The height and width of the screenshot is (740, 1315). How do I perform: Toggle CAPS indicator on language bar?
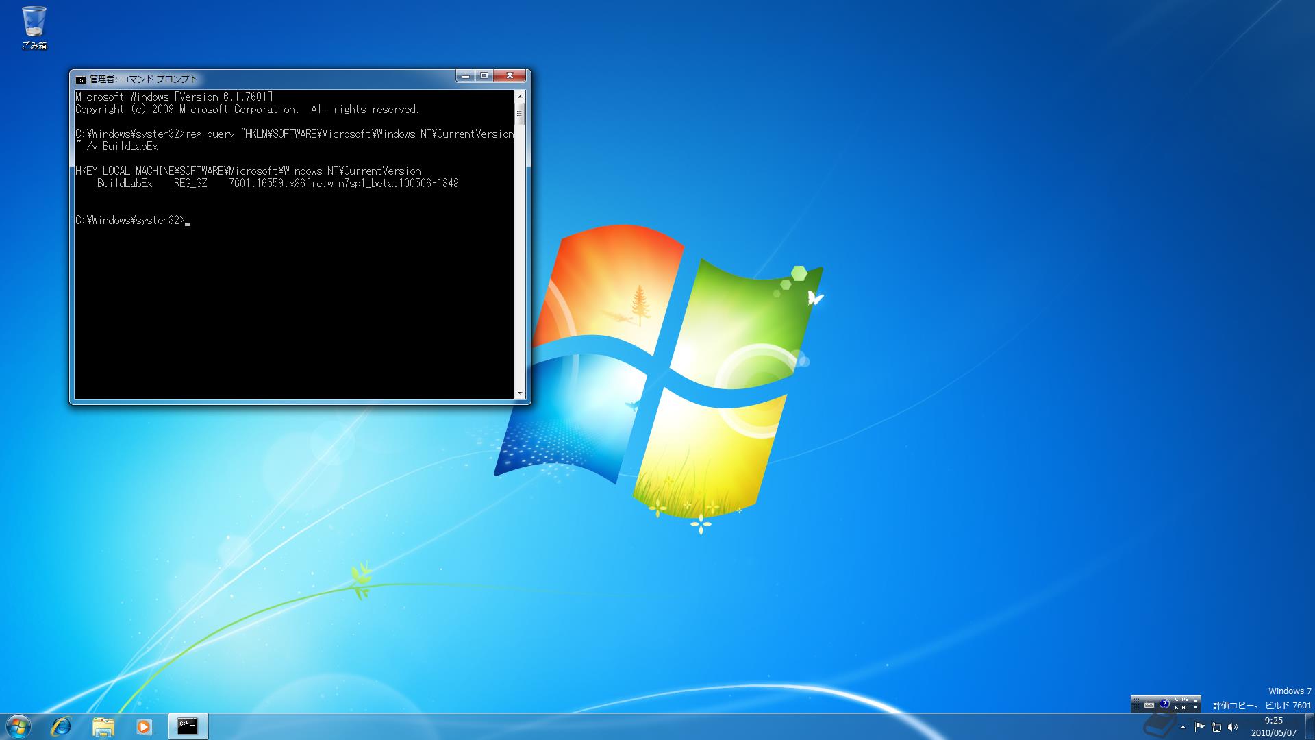pos(1181,700)
